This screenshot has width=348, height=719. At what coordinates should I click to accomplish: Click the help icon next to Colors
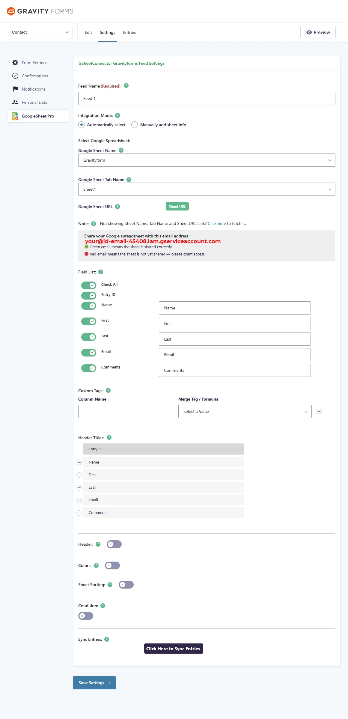[x=96, y=565]
